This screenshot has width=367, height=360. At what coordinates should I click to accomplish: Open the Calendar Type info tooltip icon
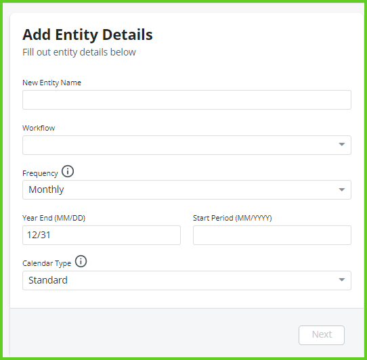point(81,261)
